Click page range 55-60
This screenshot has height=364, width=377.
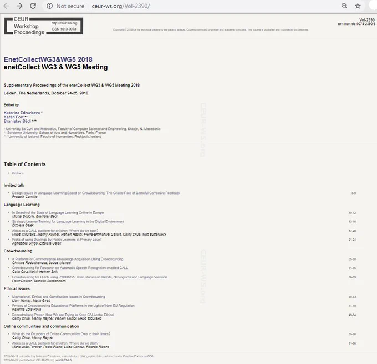click(x=352, y=334)
